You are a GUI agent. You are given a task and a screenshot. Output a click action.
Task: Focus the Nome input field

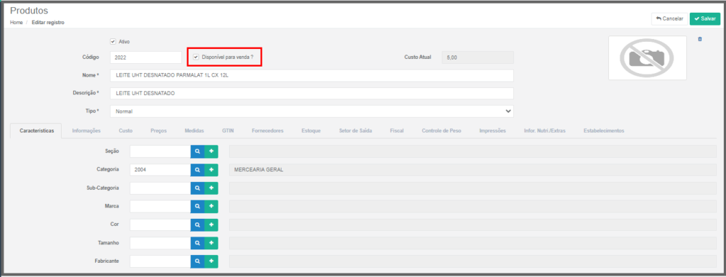(x=312, y=75)
